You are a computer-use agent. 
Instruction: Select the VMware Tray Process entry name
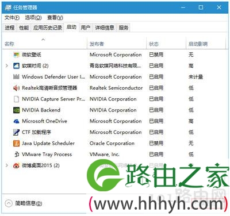[x=47, y=155]
